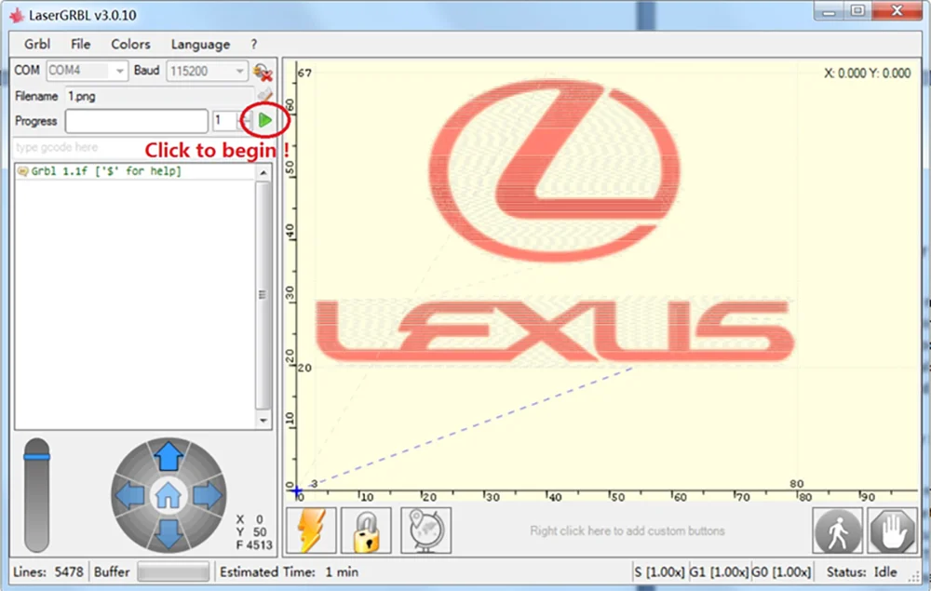Screen dimensions: 931x591
Task: Jog left with the blue left arrow
Action: point(129,495)
